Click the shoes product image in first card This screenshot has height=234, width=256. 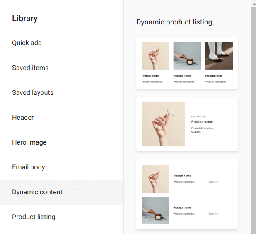[219, 55]
